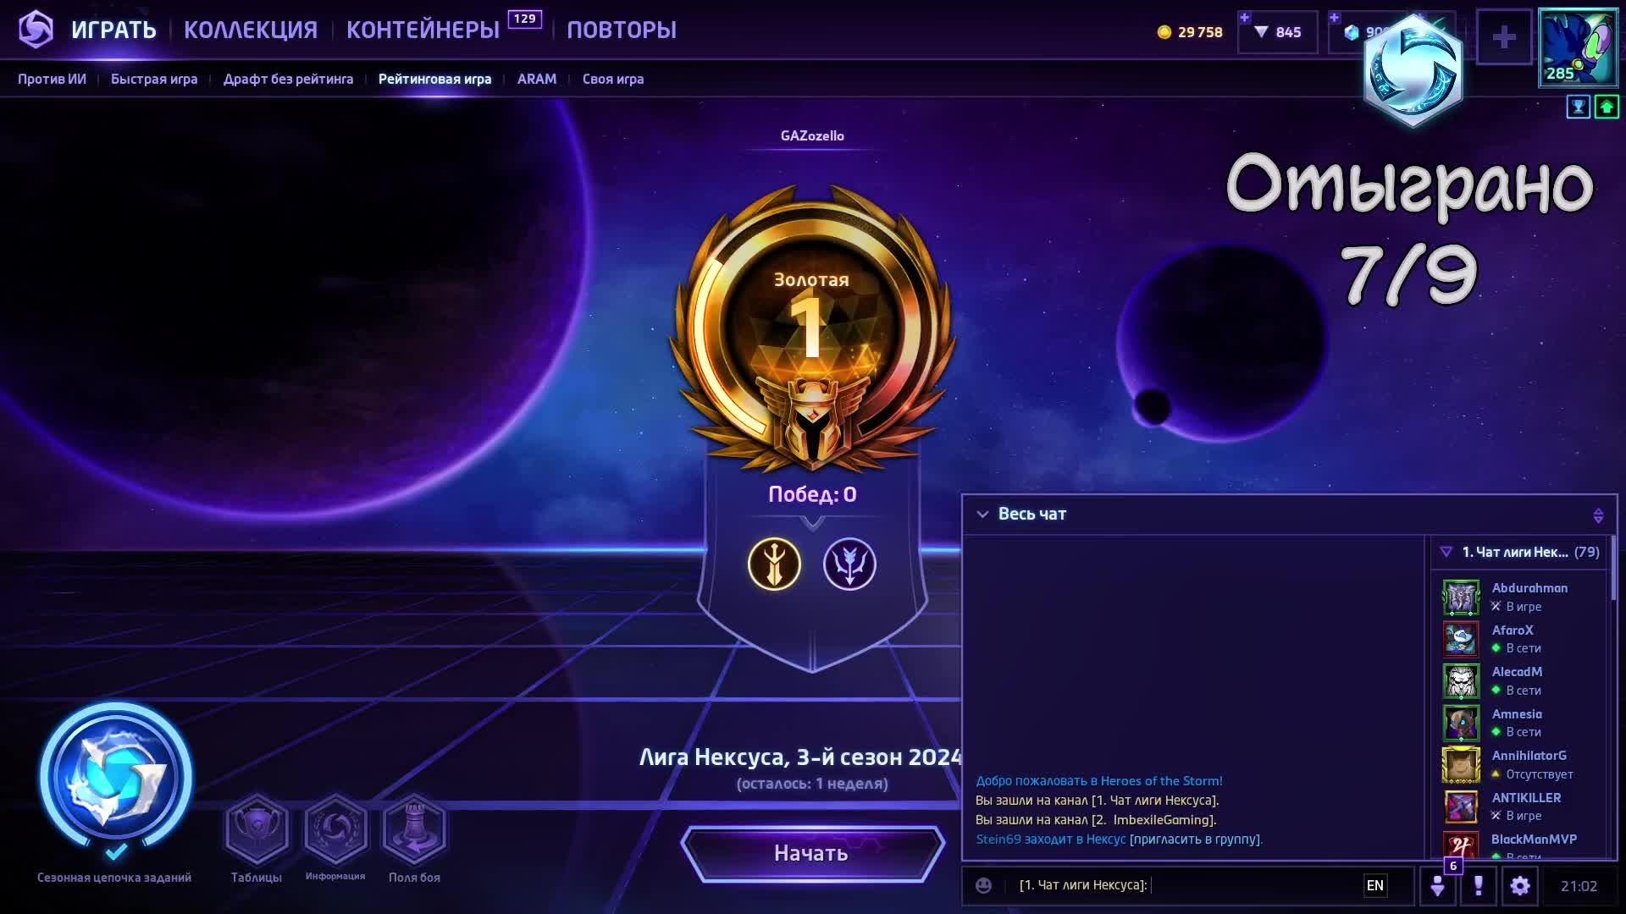Open the emoji picker in chat
This screenshot has height=914, width=1626.
click(983, 885)
